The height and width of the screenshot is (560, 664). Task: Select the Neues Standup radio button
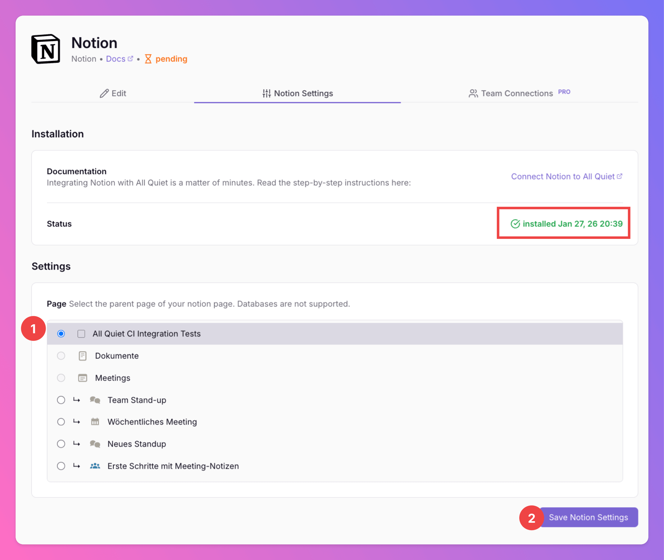tap(61, 444)
